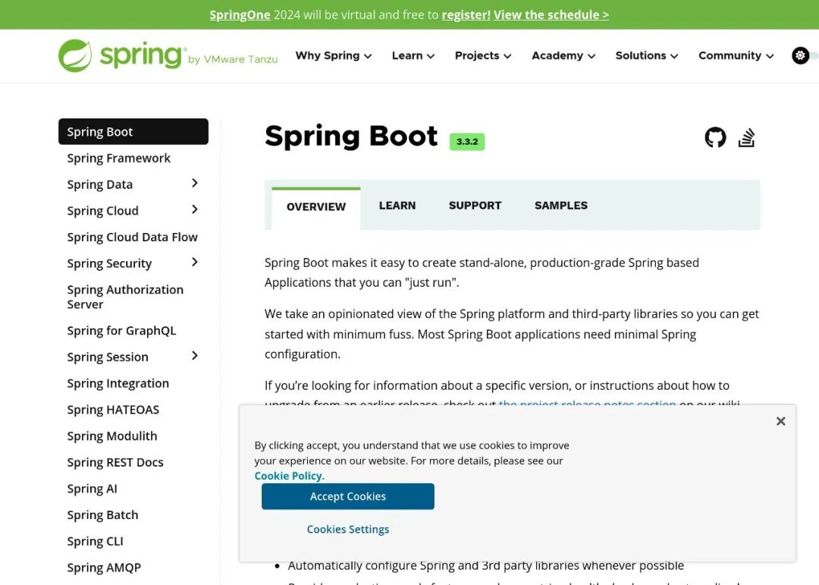This screenshot has height=585, width=819.
Task: Open the Support tab
Action: (x=475, y=206)
